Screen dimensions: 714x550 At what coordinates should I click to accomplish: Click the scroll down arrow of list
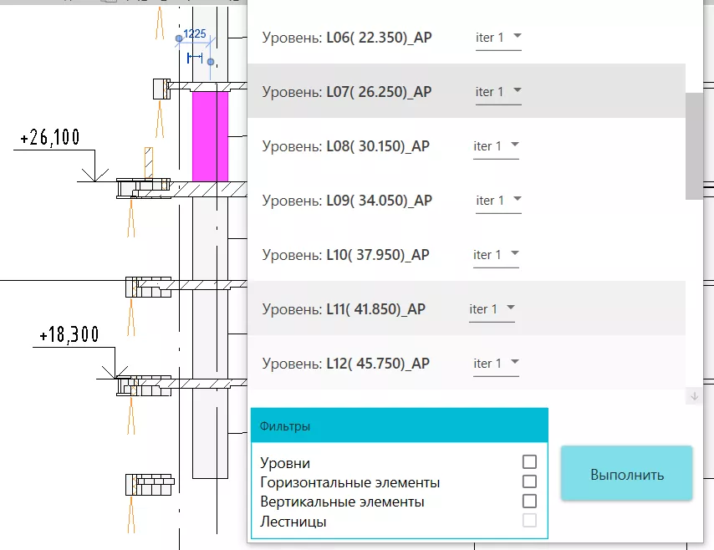(x=693, y=396)
